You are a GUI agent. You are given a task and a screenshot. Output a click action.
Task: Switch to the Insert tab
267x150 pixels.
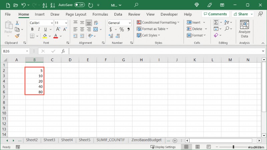[x=39, y=14]
